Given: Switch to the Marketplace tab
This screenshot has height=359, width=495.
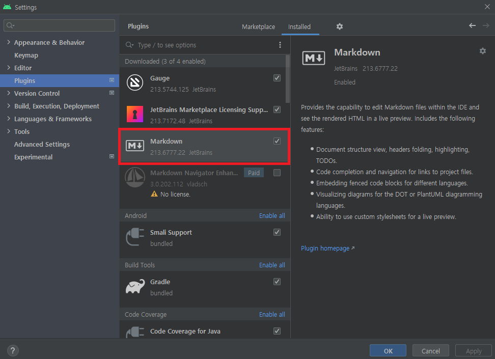Looking at the screenshot, I should click(x=258, y=27).
